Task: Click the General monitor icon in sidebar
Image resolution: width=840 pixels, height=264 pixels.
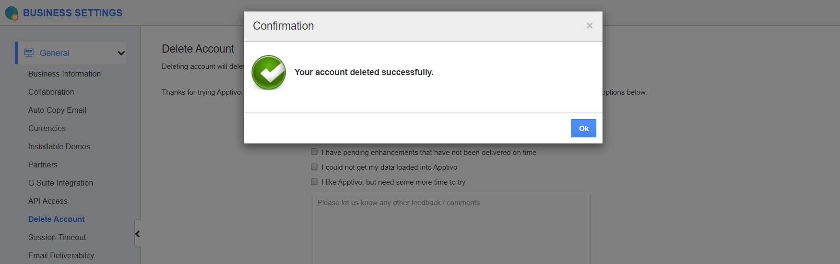Action: [x=29, y=53]
